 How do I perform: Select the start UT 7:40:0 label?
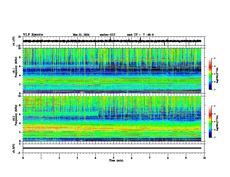click(x=140, y=35)
